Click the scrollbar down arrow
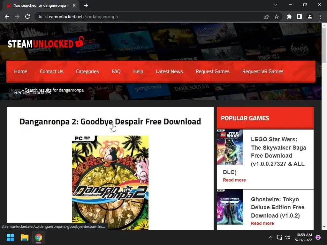 tap(324, 227)
